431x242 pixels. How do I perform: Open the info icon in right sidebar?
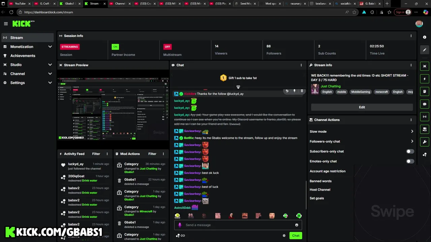[424, 37]
